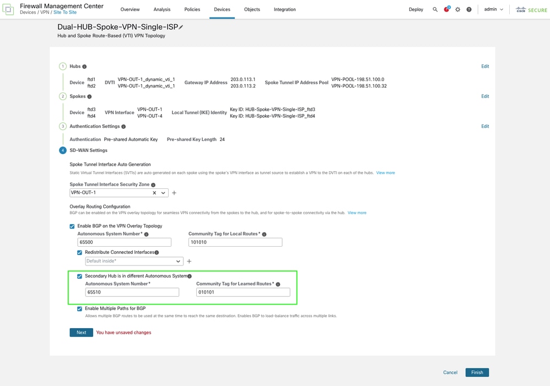Edit the Authentication Settings section
Viewport: 550px width, 386px height.
point(485,126)
